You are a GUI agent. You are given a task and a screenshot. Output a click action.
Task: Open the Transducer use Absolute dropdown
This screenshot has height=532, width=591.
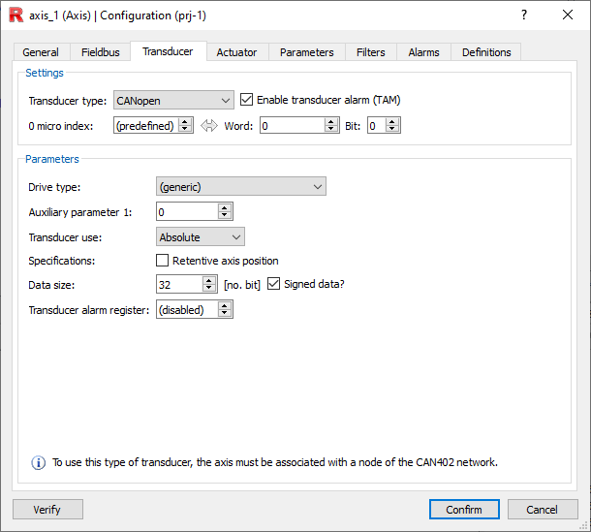pyautogui.click(x=201, y=236)
